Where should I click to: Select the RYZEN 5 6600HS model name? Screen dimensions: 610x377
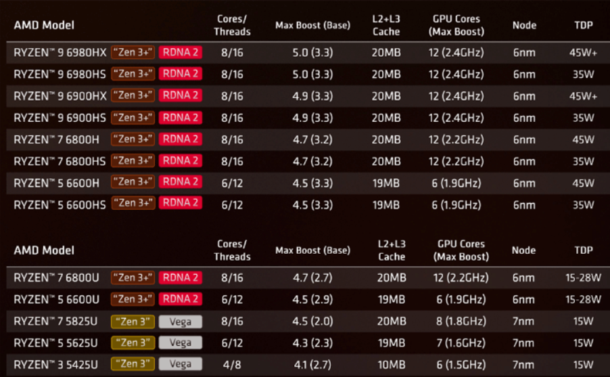(60, 205)
